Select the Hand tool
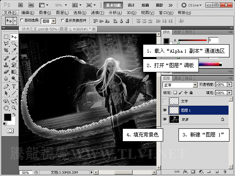 [6, 108]
